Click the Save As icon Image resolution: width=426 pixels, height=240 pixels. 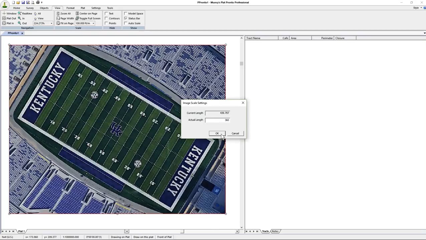pos(28,2)
